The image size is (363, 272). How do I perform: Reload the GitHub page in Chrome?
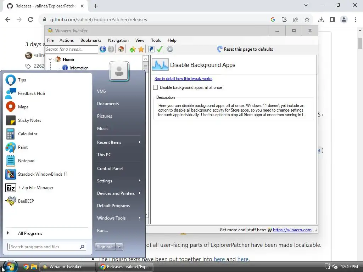click(x=30, y=20)
